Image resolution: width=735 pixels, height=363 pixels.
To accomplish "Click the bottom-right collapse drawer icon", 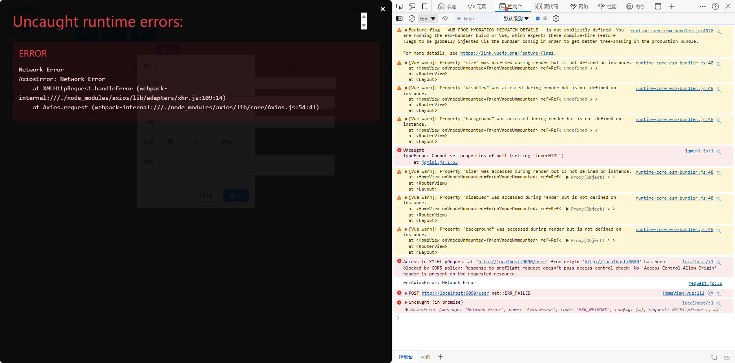I will [727, 357].
